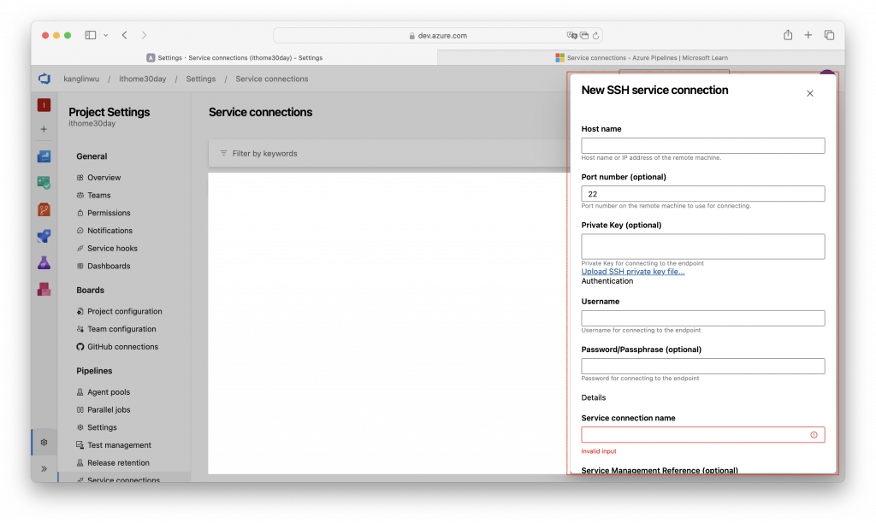Viewport: 876px width, 523px height.
Task: Open Release retention settings
Action: coord(118,462)
